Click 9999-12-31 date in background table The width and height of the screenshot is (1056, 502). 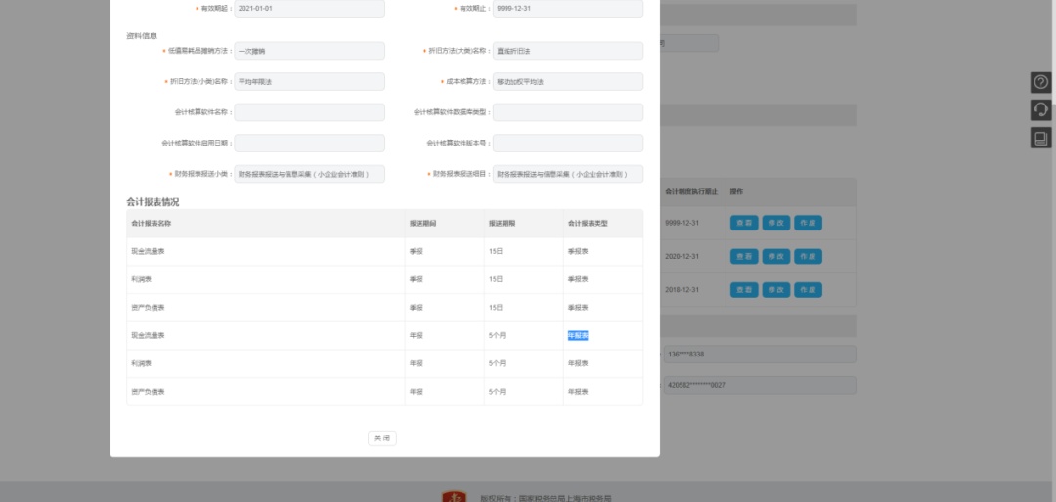[682, 223]
